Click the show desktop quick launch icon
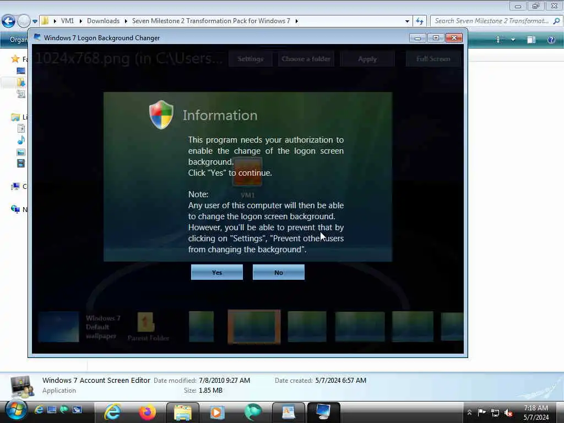Viewport: 564px width, 423px height. [52, 409]
